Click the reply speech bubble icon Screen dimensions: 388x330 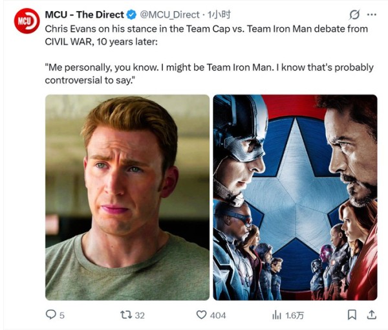[51, 314]
